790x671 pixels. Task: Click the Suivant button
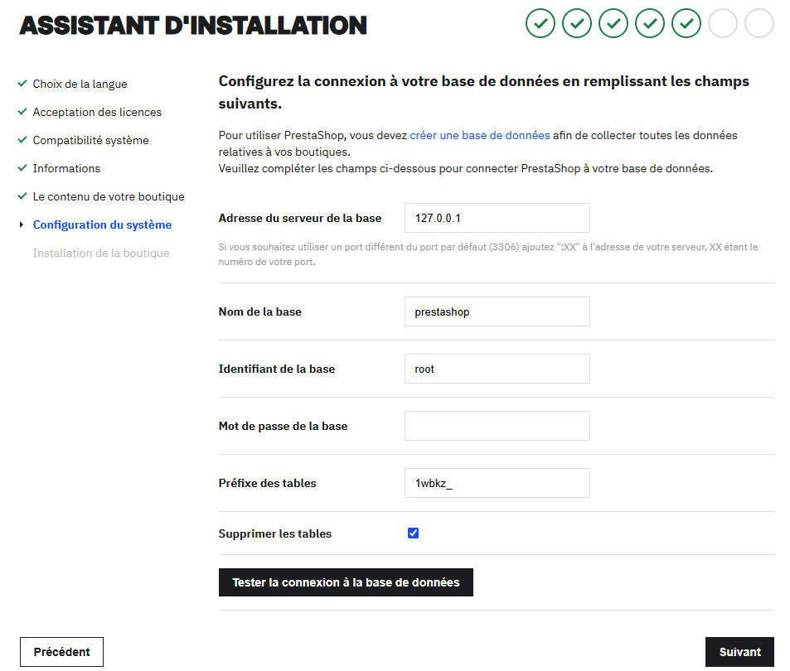click(739, 652)
